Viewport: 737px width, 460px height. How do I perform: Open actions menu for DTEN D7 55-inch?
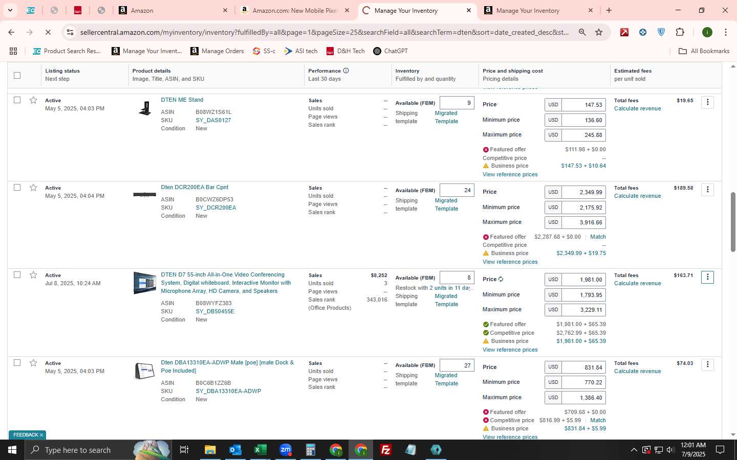(707, 277)
